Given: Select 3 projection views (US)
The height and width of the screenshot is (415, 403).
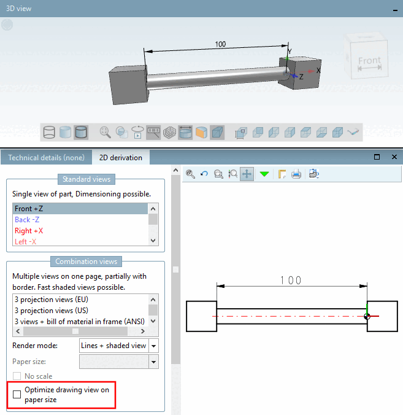Looking at the screenshot, I should click(80, 311).
